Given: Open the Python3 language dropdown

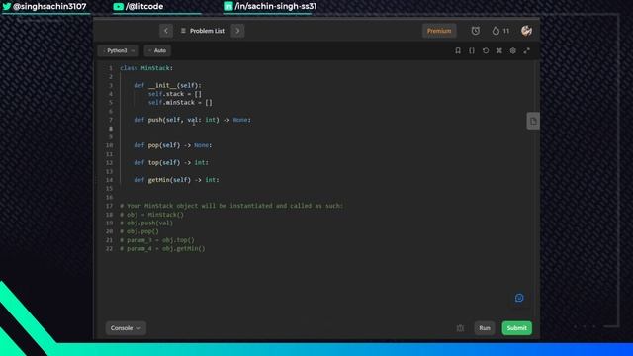Looking at the screenshot, I should coord(119,50).
